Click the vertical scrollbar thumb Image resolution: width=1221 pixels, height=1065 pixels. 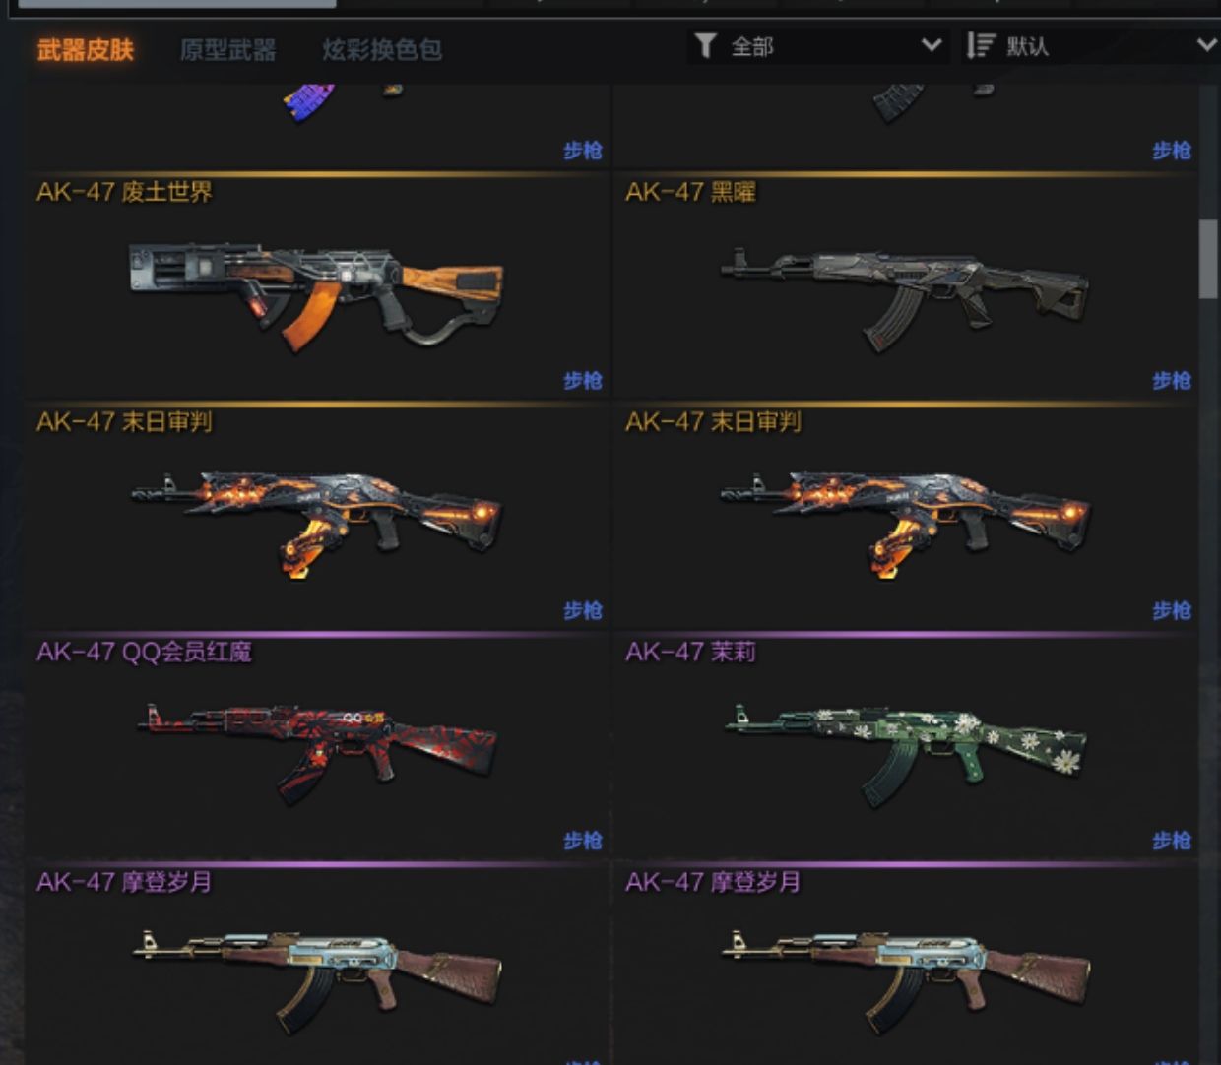1208,259
